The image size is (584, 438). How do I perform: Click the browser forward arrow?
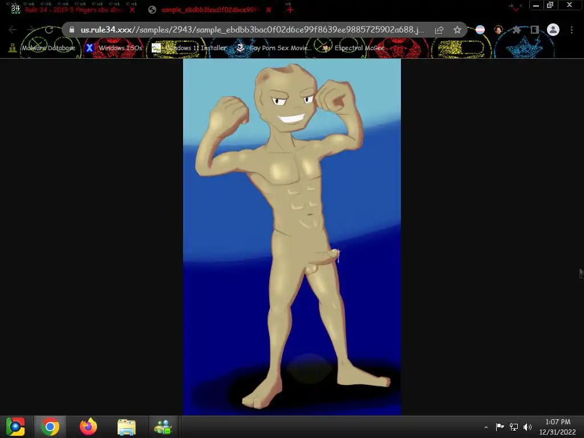click(x=31, y=30)
